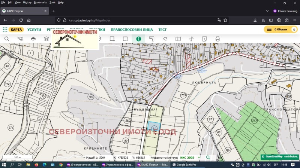Open a new browser tab
Image resolution: width=300 pixels, height=168 pixels.
(x=54, y=11)
